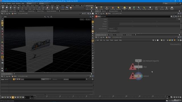Select the mirror1 node
Image resolution: width=182 pixels, height=102 pixels.
[138, 76]
